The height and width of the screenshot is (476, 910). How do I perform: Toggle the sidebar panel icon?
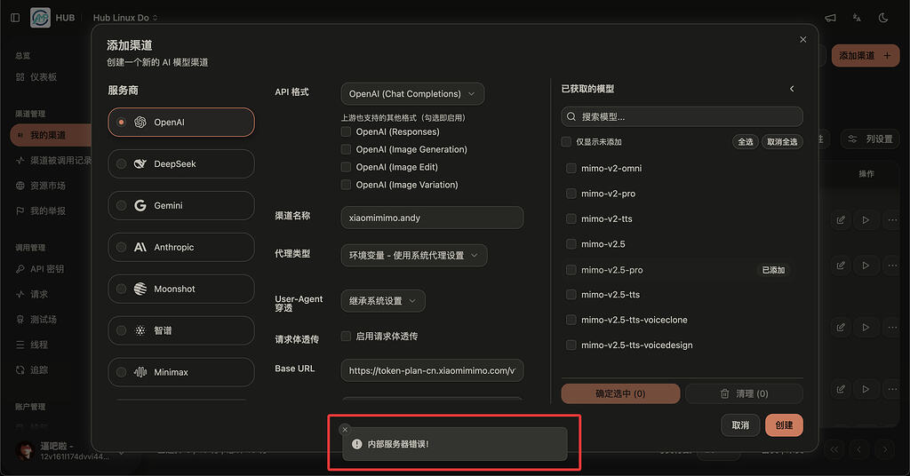point(15,18)
